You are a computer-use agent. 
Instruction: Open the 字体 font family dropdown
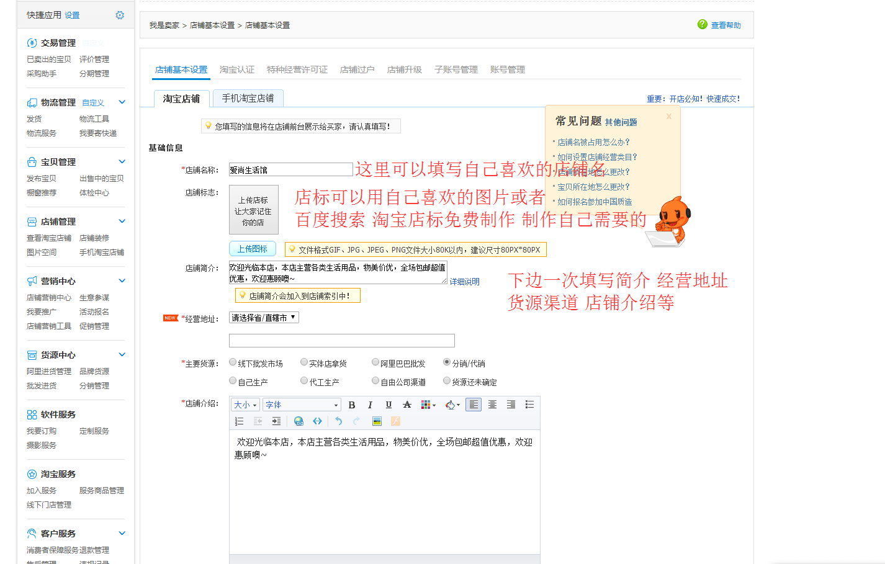(x=302, y=405)
